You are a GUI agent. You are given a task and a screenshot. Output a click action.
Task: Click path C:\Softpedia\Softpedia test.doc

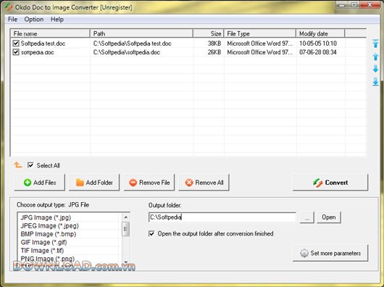133,43
